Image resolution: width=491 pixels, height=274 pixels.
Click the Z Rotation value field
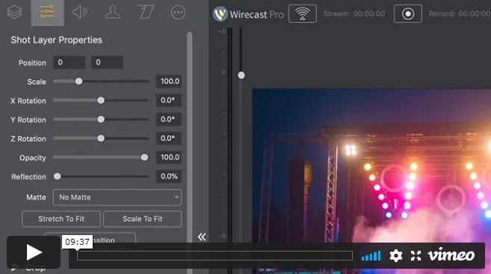[169, 138]
